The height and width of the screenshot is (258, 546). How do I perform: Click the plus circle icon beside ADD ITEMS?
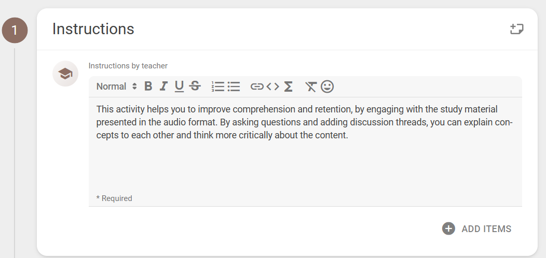click(448, 229)
